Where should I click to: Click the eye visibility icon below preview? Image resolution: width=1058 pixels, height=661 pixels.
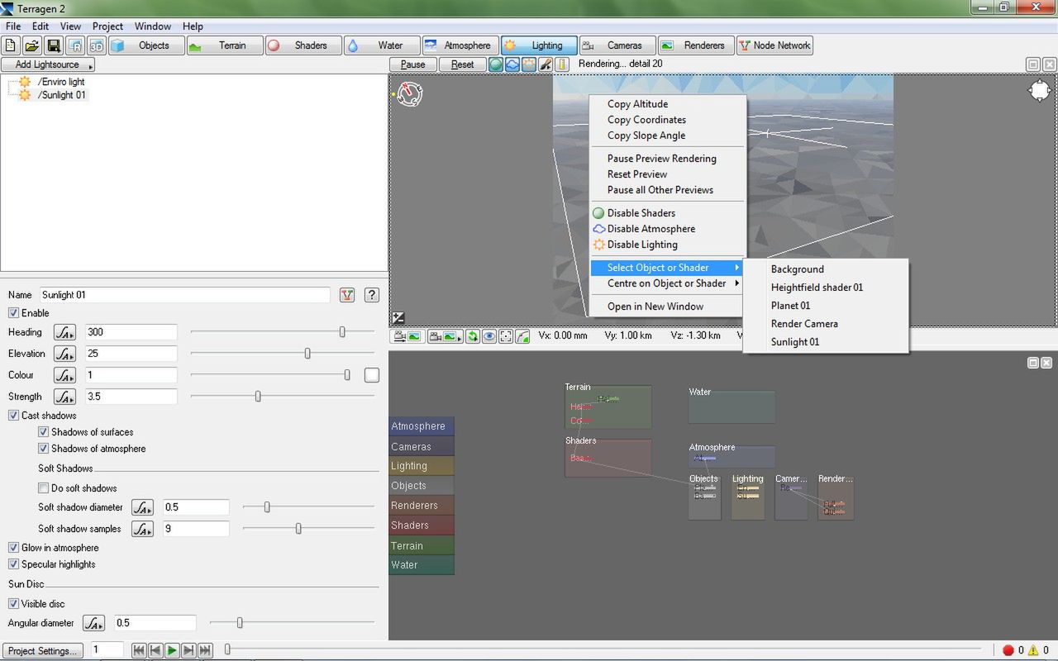point(489,336)
